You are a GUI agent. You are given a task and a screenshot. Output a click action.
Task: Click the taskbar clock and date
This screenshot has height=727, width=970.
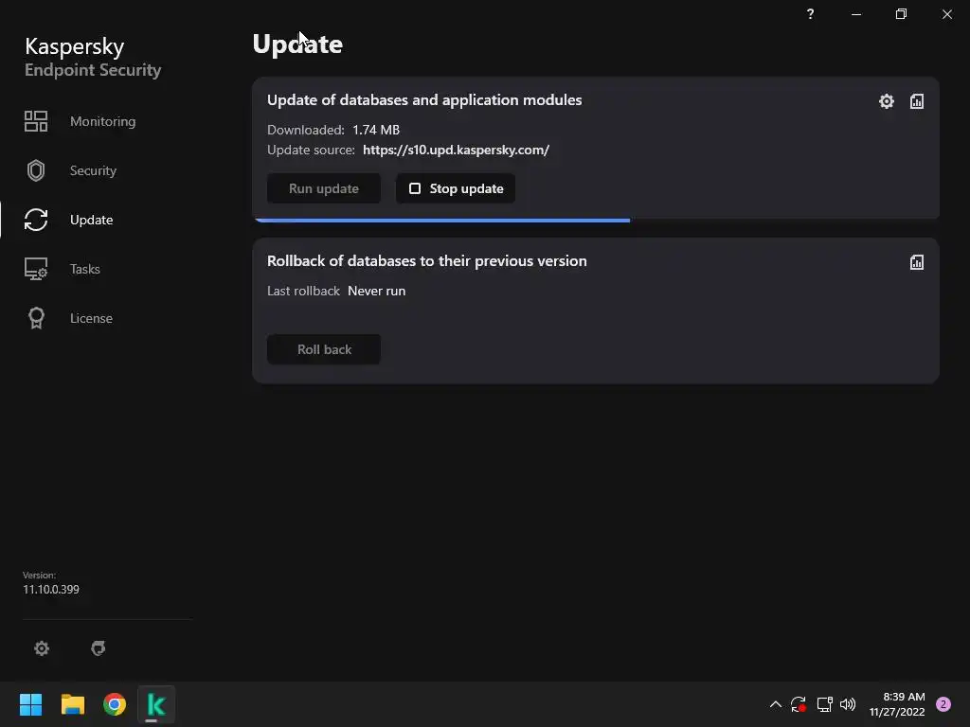897,704
